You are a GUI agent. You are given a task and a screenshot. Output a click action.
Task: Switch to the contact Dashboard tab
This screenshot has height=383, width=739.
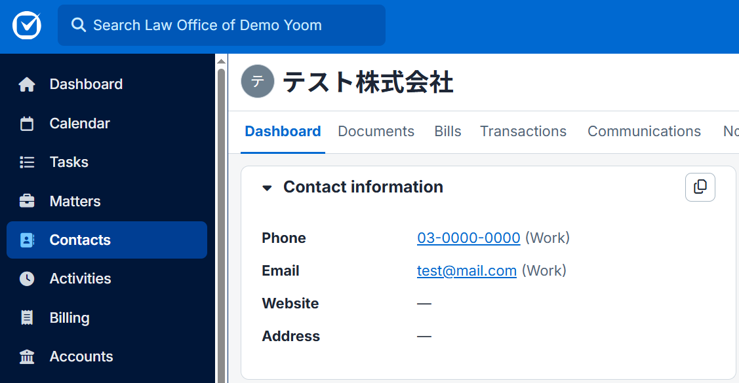[283, 132]
